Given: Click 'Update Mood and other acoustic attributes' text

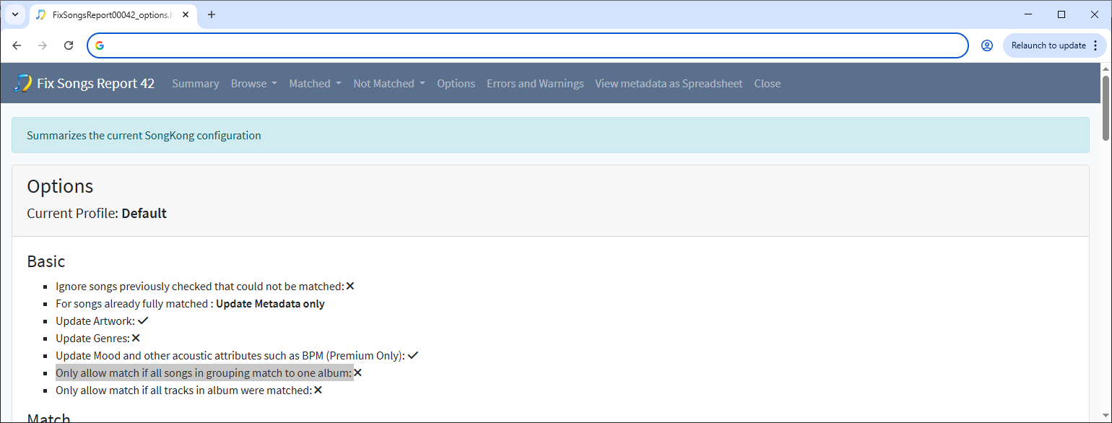Looking at the screenshot, I should click(x=230, y=356).
